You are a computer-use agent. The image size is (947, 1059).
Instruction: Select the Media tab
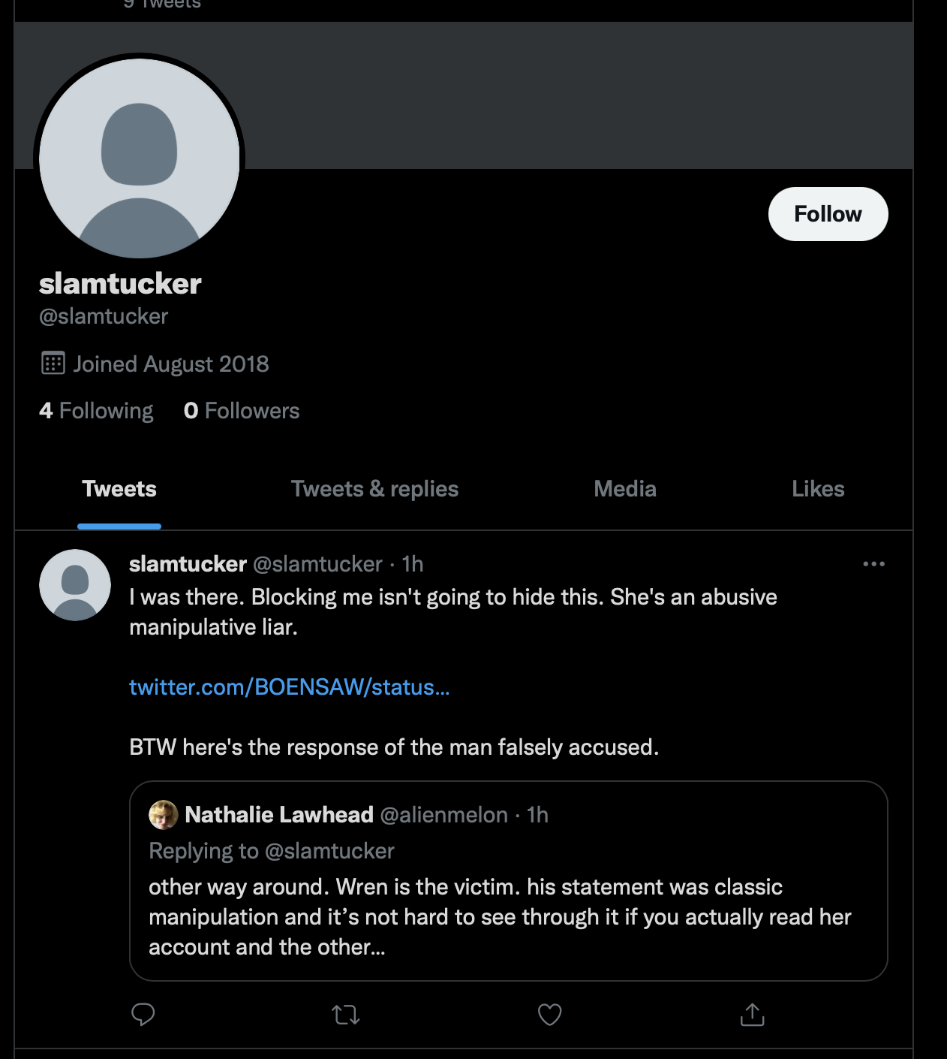pyautogui.click(x=625, y=489)
